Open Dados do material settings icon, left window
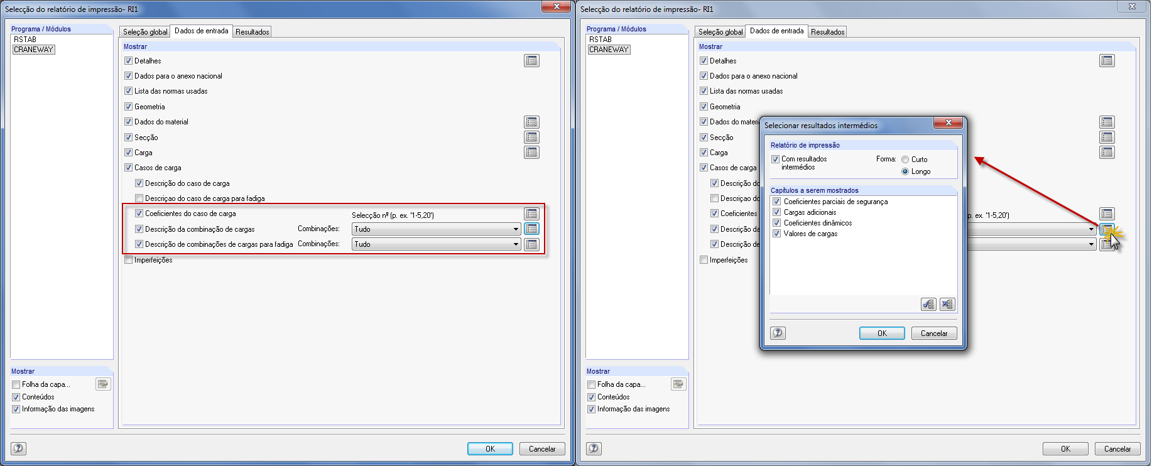 tap(531, 122)
